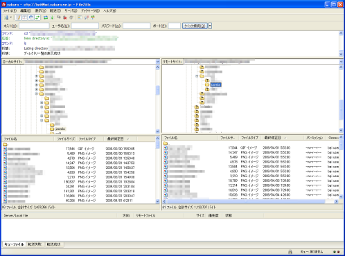Open the directory listing filters dialog

point(80,17)
